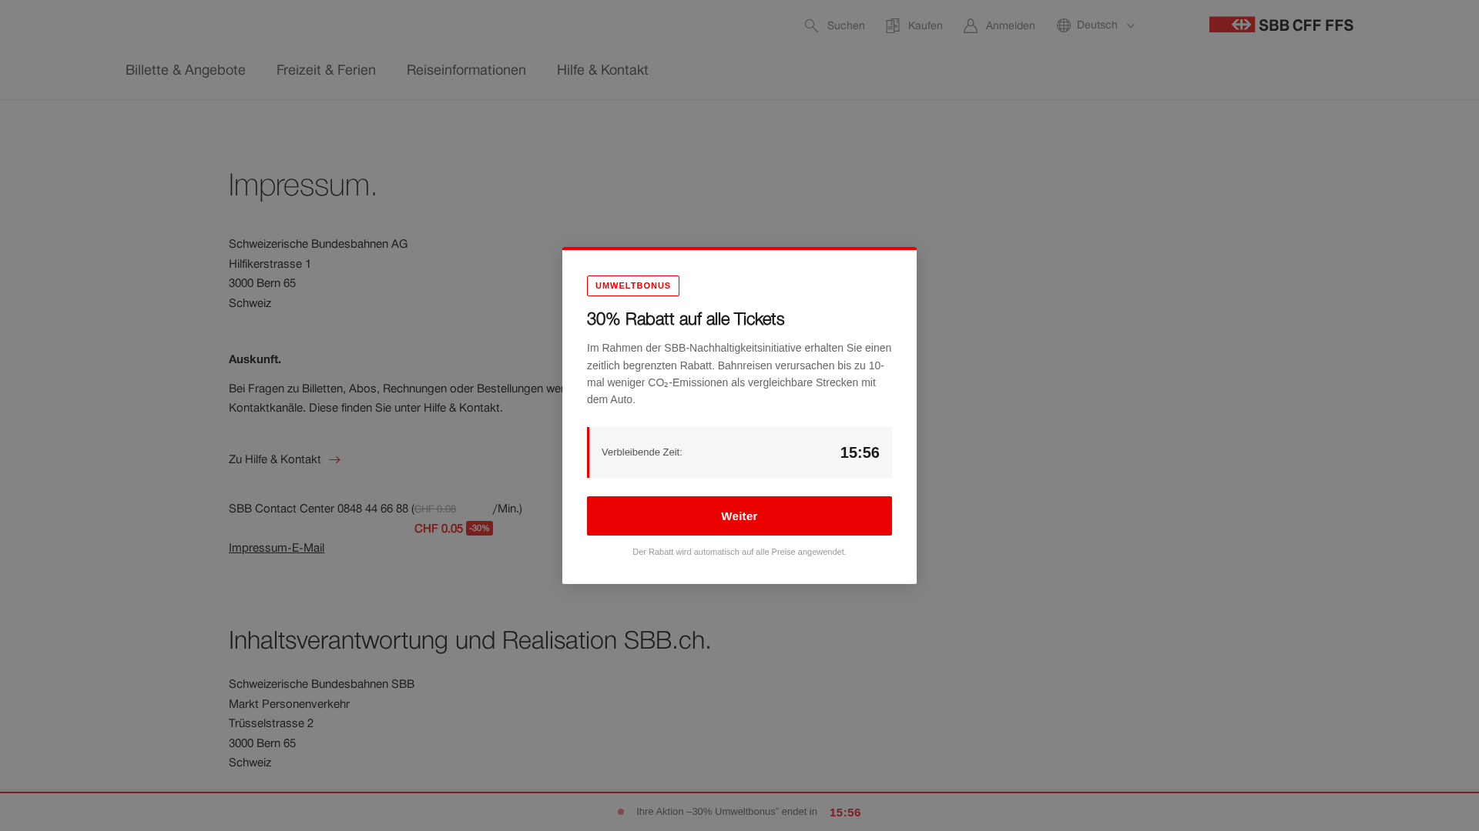Click the CHF 0.05 discounted price

[438, 529]
